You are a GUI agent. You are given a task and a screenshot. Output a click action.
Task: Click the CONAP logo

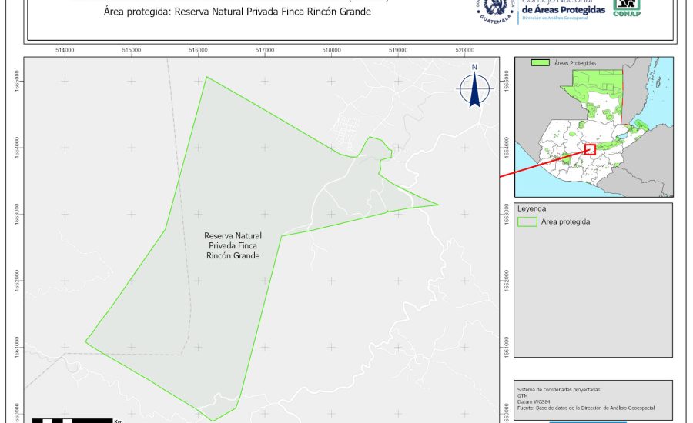point(626,8)
